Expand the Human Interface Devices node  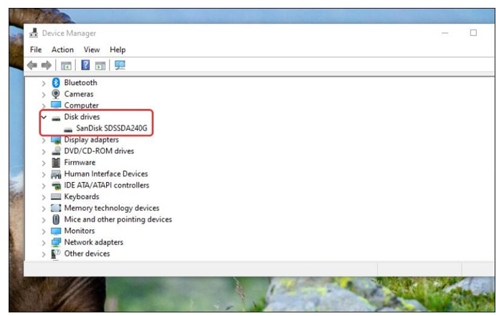[x=44, y=173]
